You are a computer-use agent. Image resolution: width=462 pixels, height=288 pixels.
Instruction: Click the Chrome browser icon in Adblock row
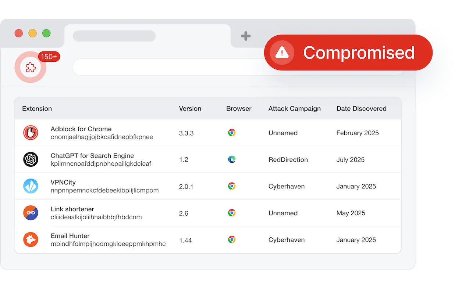point(231,133)
